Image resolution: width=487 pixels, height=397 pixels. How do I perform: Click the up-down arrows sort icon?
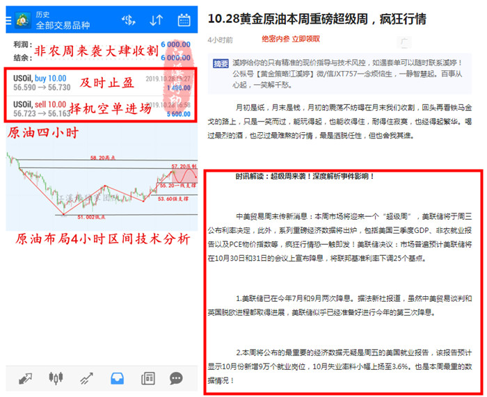point(157,20)
